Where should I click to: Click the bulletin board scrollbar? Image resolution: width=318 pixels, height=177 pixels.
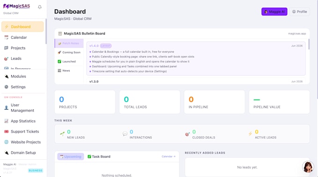point(309,44)
